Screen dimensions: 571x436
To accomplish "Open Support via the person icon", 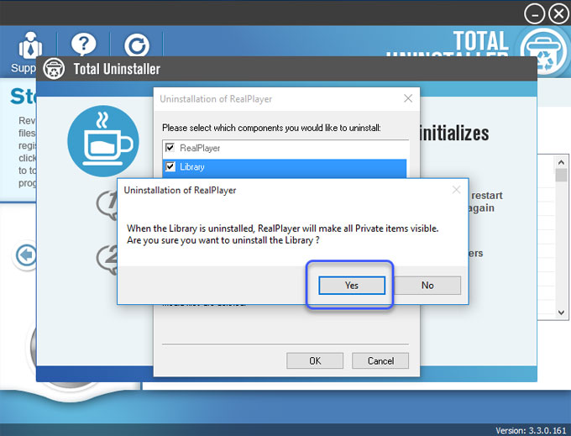I will (30, 46).
